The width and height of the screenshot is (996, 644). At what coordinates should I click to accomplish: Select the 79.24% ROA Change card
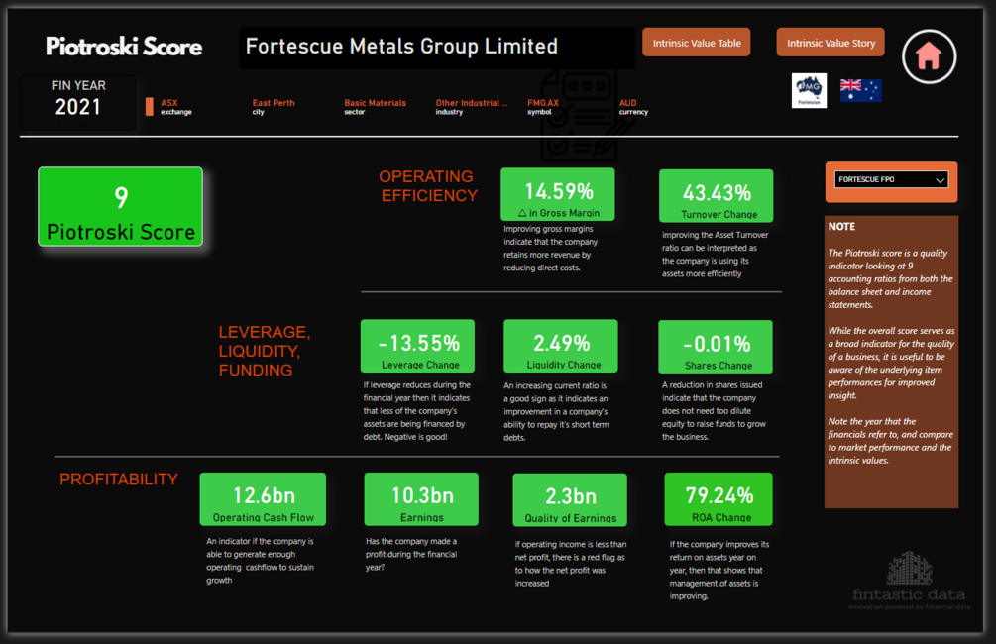[719, 498]
